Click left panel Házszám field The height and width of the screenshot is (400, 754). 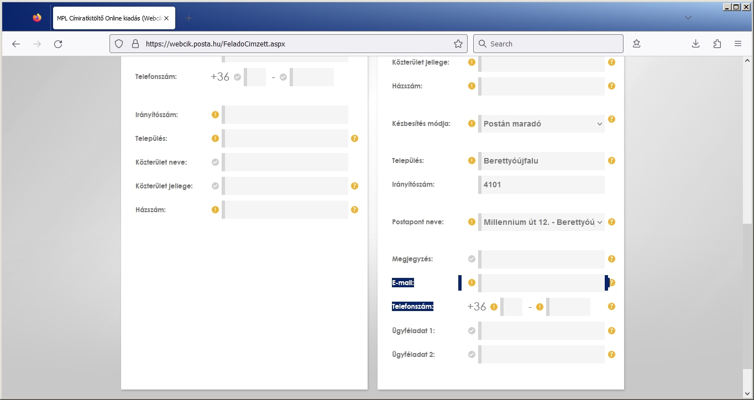point(285,210)
